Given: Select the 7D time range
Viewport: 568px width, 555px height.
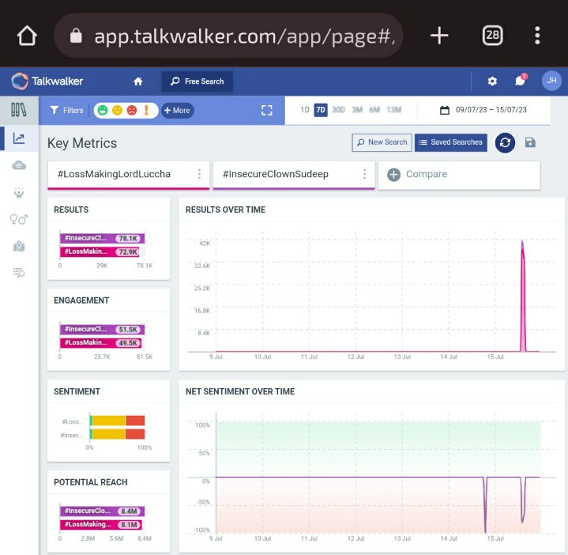Looking at the screenshot, I should pyautogui.click(x=321, y=110).
